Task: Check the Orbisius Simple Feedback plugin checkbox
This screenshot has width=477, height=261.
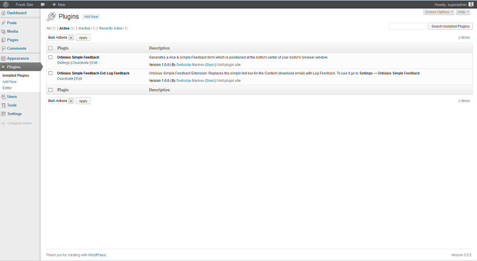Action: (x=50, y=57)
